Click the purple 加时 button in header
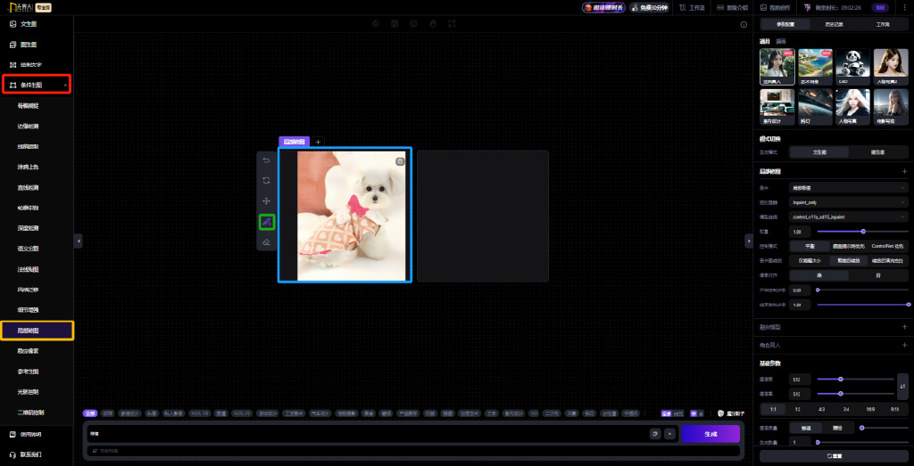Viewport: 914px width, 466px height. coord(880,7)
